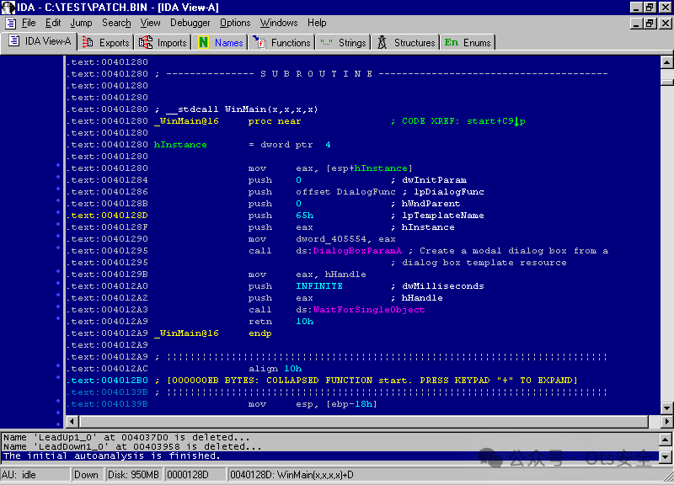This screenshot has height=485, width=674.
Task: Switch to the Imports tab
Action: [163, 43]
